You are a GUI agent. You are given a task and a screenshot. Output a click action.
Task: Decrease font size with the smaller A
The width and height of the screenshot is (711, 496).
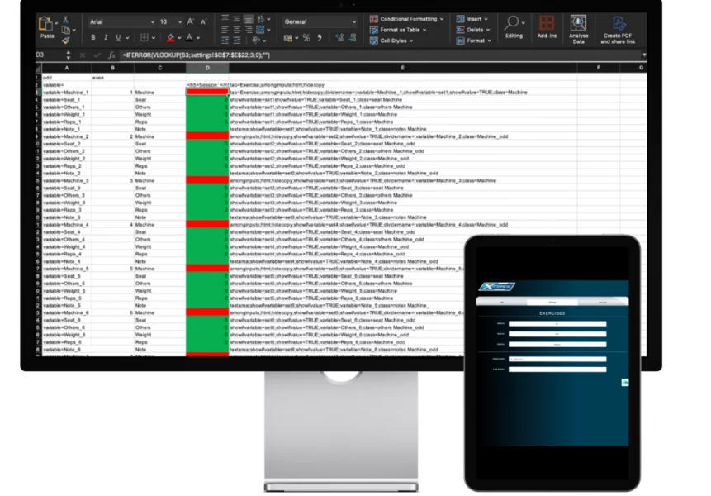coord(203,21)
